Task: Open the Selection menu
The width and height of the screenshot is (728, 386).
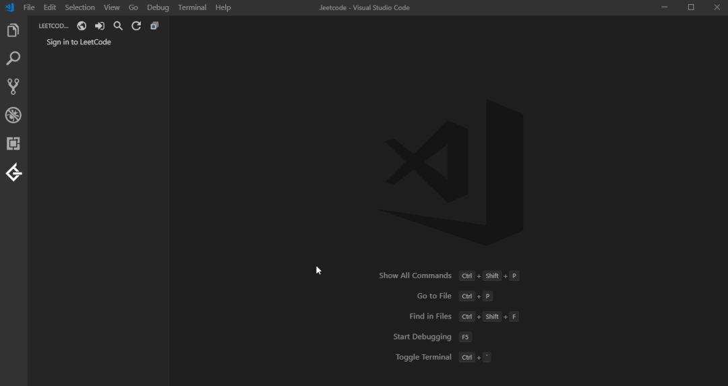Action: pos(80,7)
